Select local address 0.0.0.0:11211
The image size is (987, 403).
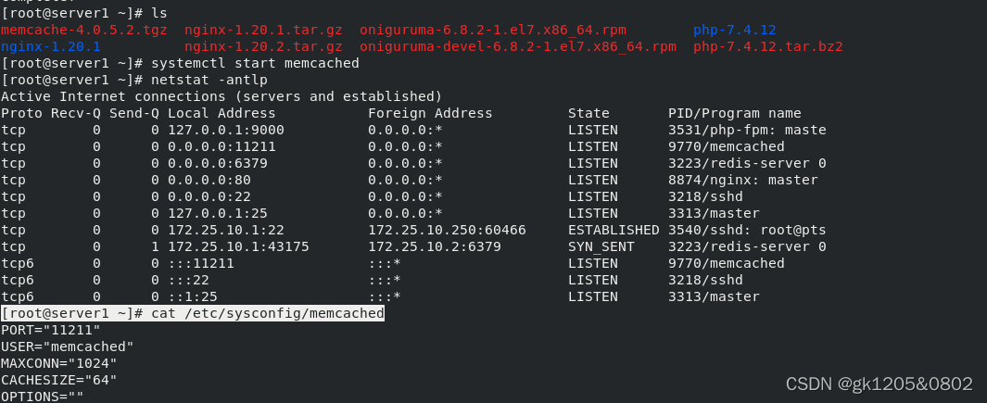coord(221,146)
